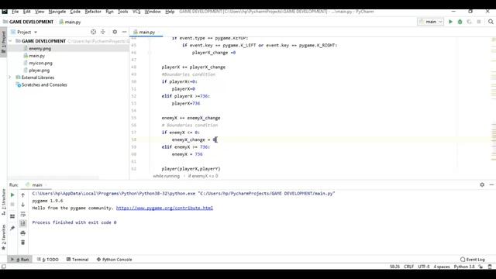The width and height of the screenshot is (496, 279).
Task: Open the Project view dropdown
Action: pyautogui.click(x=24, y=32)
